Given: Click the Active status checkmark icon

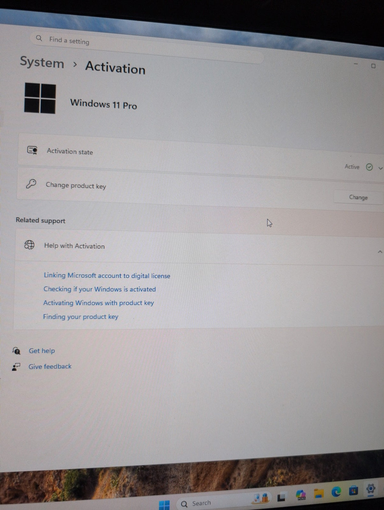Looking at the screenshot, I should coord(369,167).
